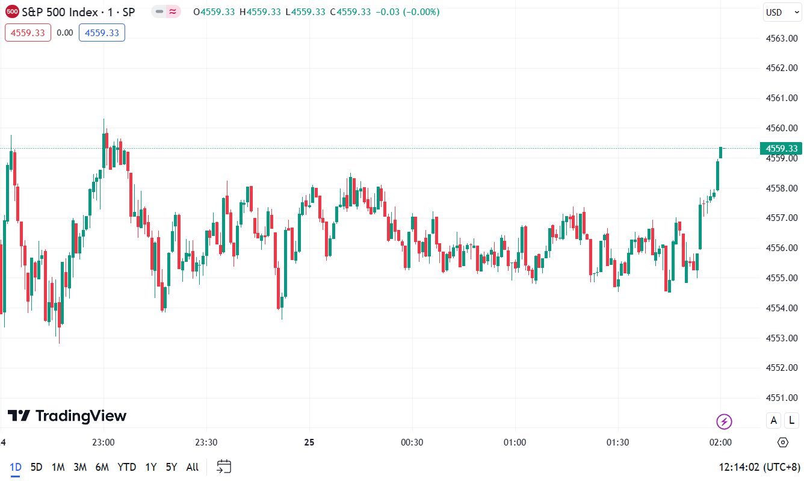Select the YTD range tab
This screenshot has height=481, width=804.
point(127,467)
